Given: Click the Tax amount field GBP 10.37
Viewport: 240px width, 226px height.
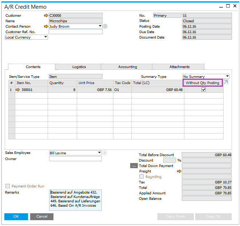Looking at the screenshot, I should [207, 182].
